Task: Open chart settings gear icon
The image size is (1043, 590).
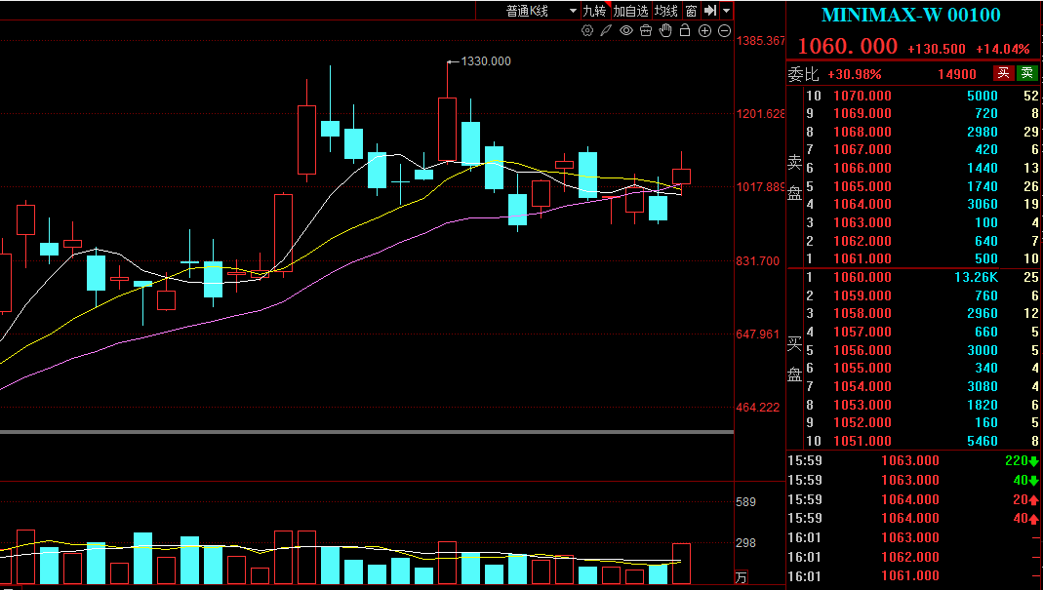Action: (587, 31)
